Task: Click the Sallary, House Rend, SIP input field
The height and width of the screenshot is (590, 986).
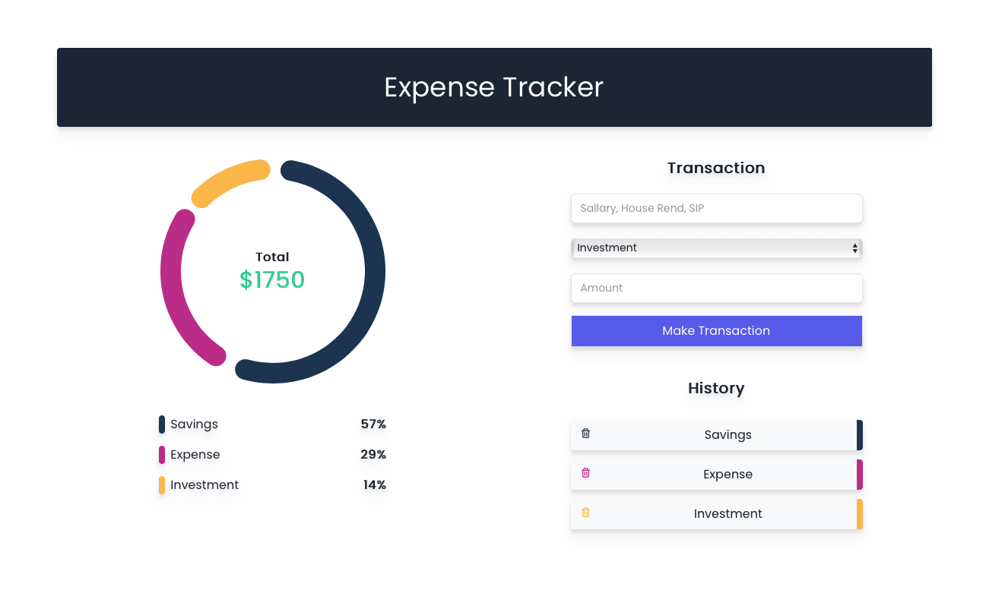Action: click(716, 208)
